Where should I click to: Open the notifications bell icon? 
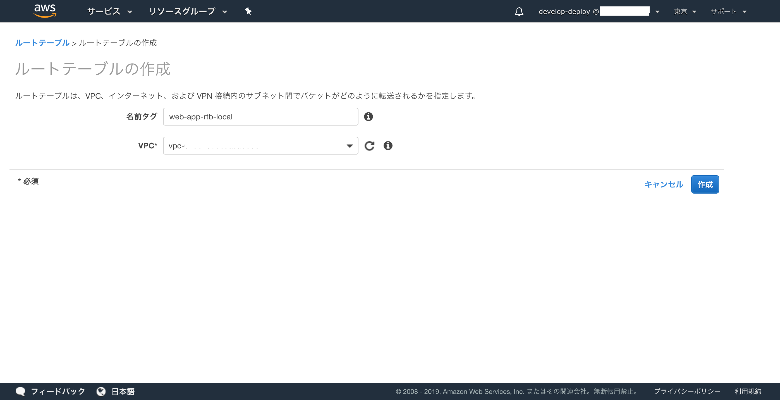coord(519,11)
